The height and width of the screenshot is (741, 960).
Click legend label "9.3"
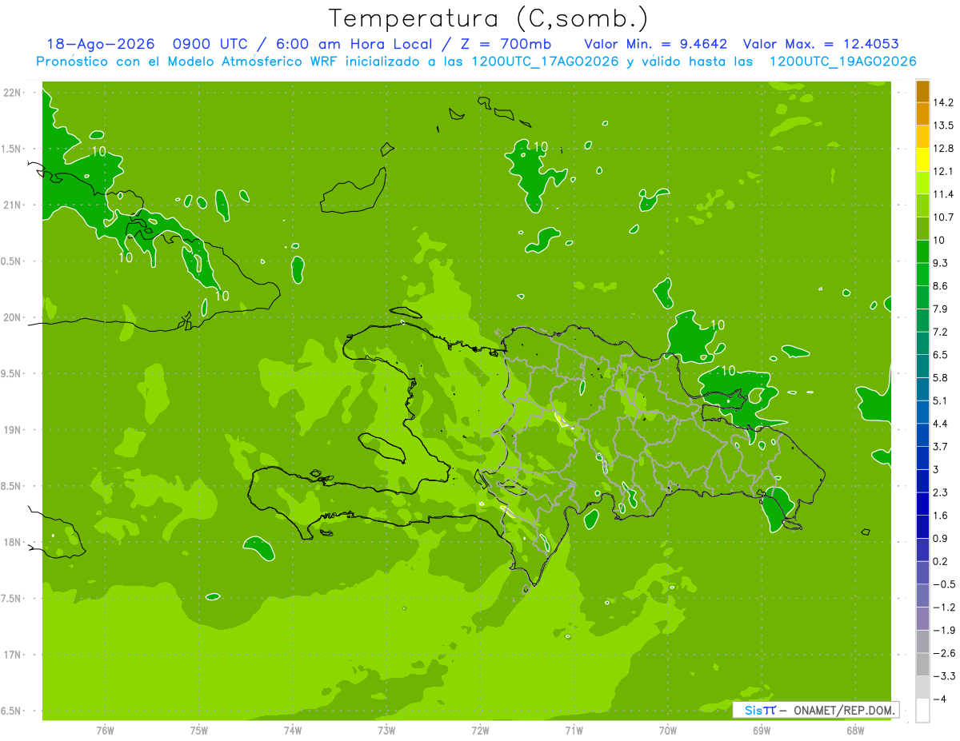tap(941, 263)
